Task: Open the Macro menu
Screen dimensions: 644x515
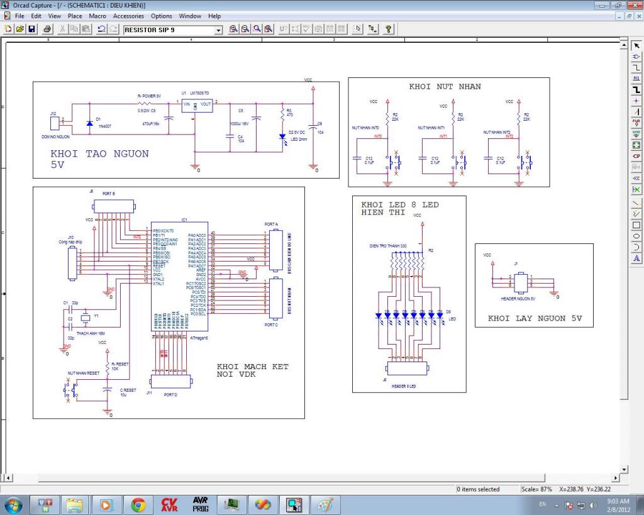Action: click(x=97, y=16)
